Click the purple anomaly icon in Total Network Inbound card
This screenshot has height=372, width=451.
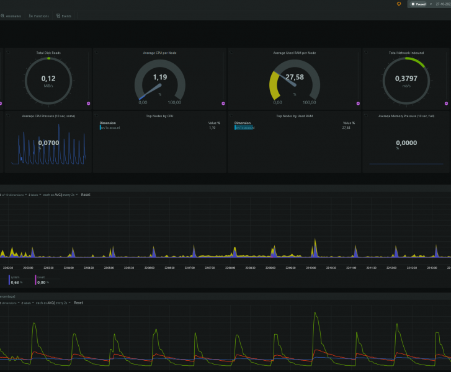(447, 104)
